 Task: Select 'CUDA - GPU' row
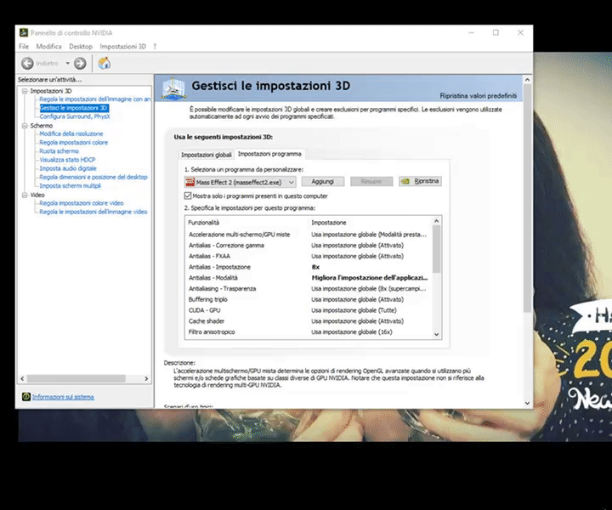pyautogui.click(x=309, y=310)
